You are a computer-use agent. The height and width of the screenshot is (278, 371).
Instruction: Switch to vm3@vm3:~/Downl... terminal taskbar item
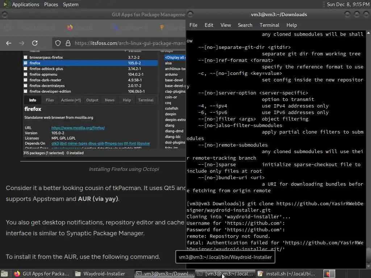[x=164, y=274]
